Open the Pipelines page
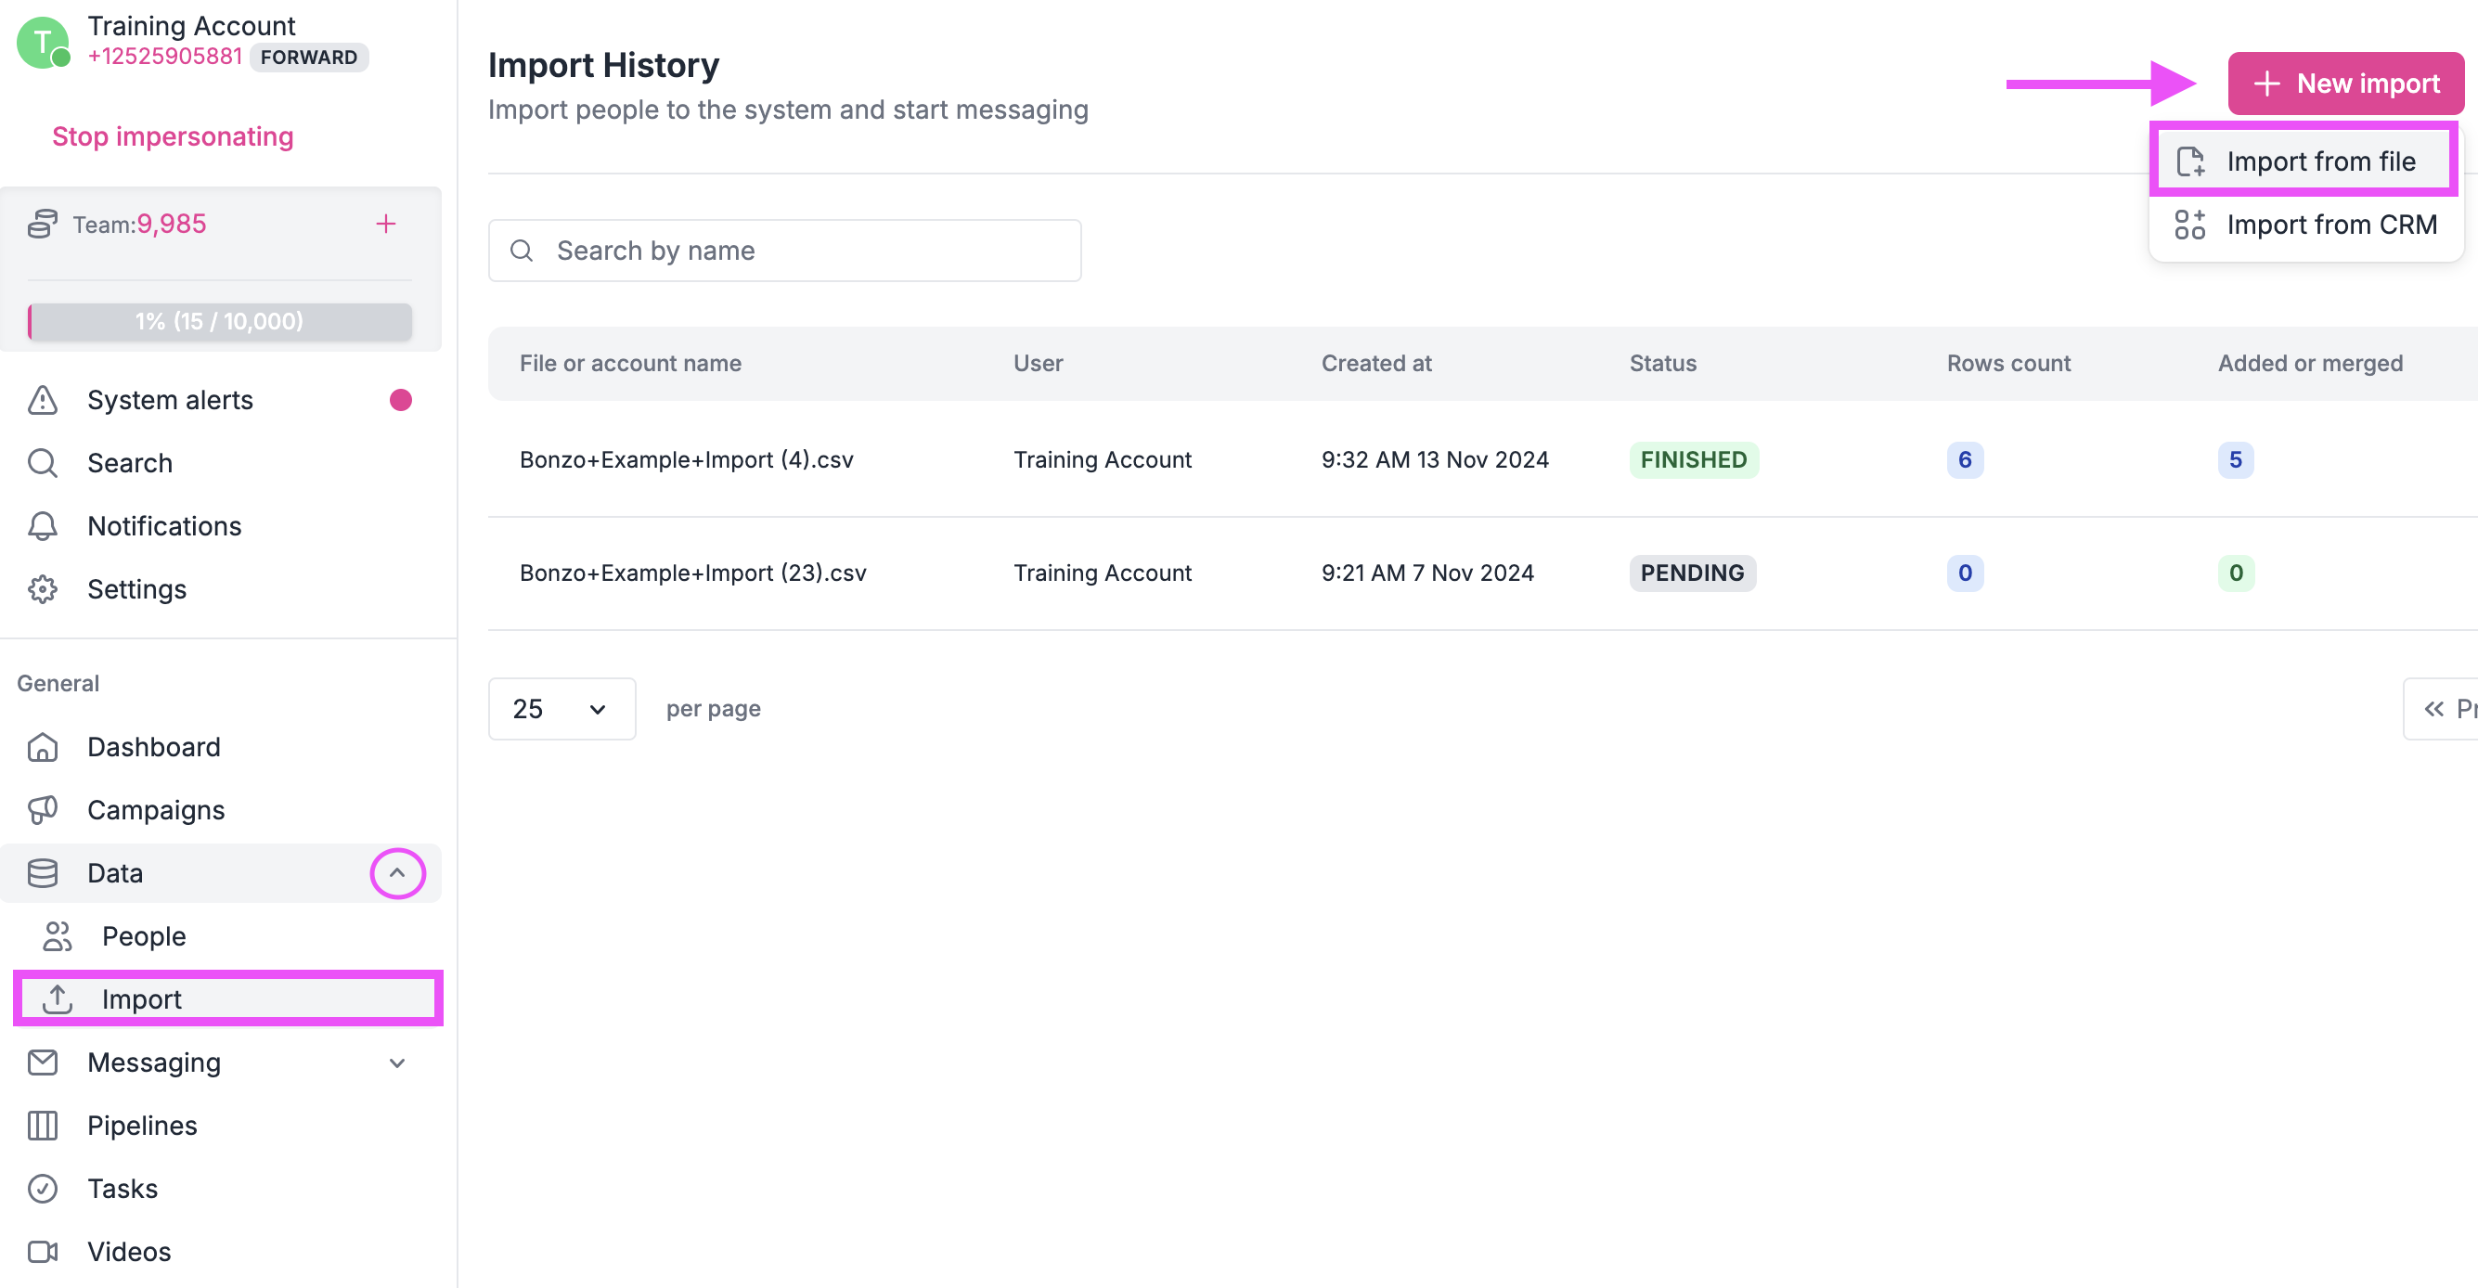 point(220,1126)
